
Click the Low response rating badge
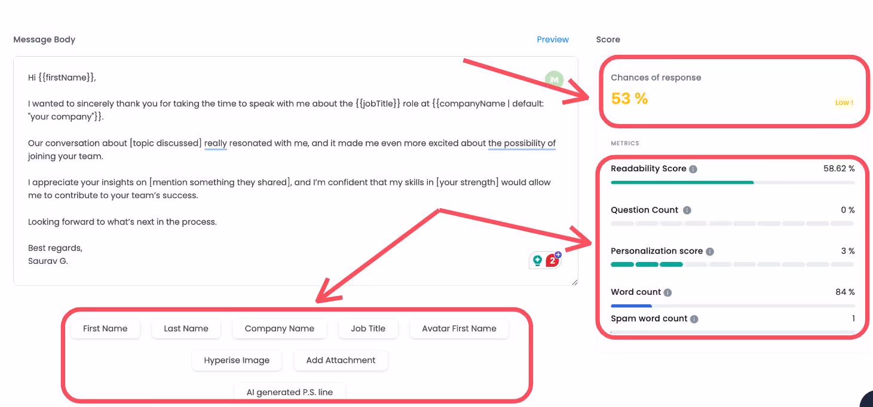pyautogui.click(x=844, y=102)
